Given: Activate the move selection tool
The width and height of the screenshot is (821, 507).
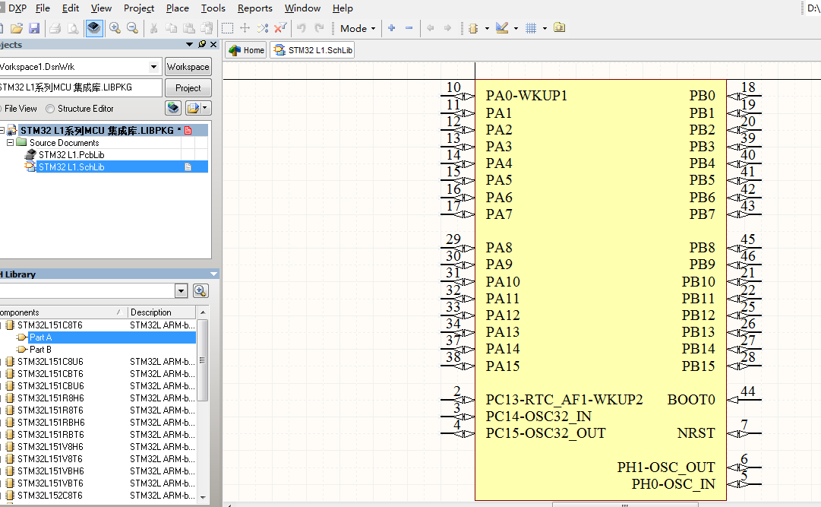Looking at the screenshot, I should (245, 28).
